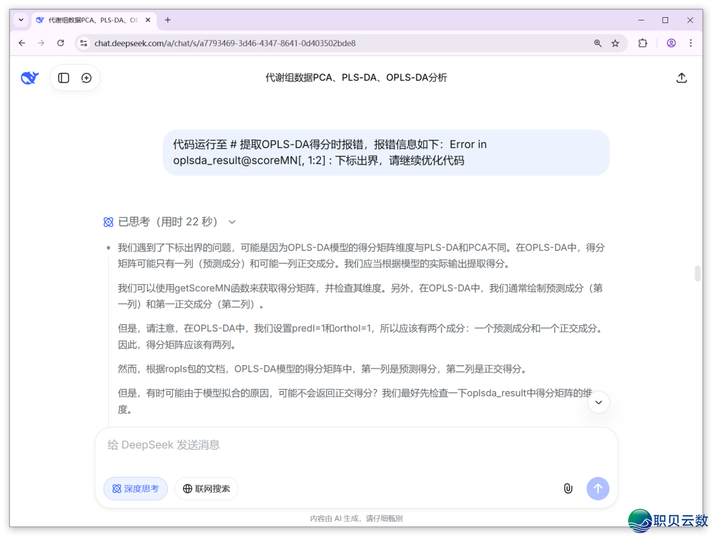Viewport: 713px width, 537px height.
Task: Jump to bottom with the circular down chevron
Action: click(598, 402)
